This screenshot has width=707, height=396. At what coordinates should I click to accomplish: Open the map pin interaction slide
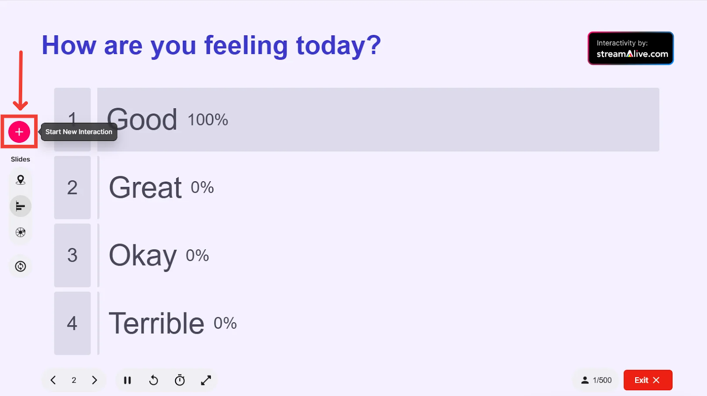pyautogui.click(x=20, y=180)
